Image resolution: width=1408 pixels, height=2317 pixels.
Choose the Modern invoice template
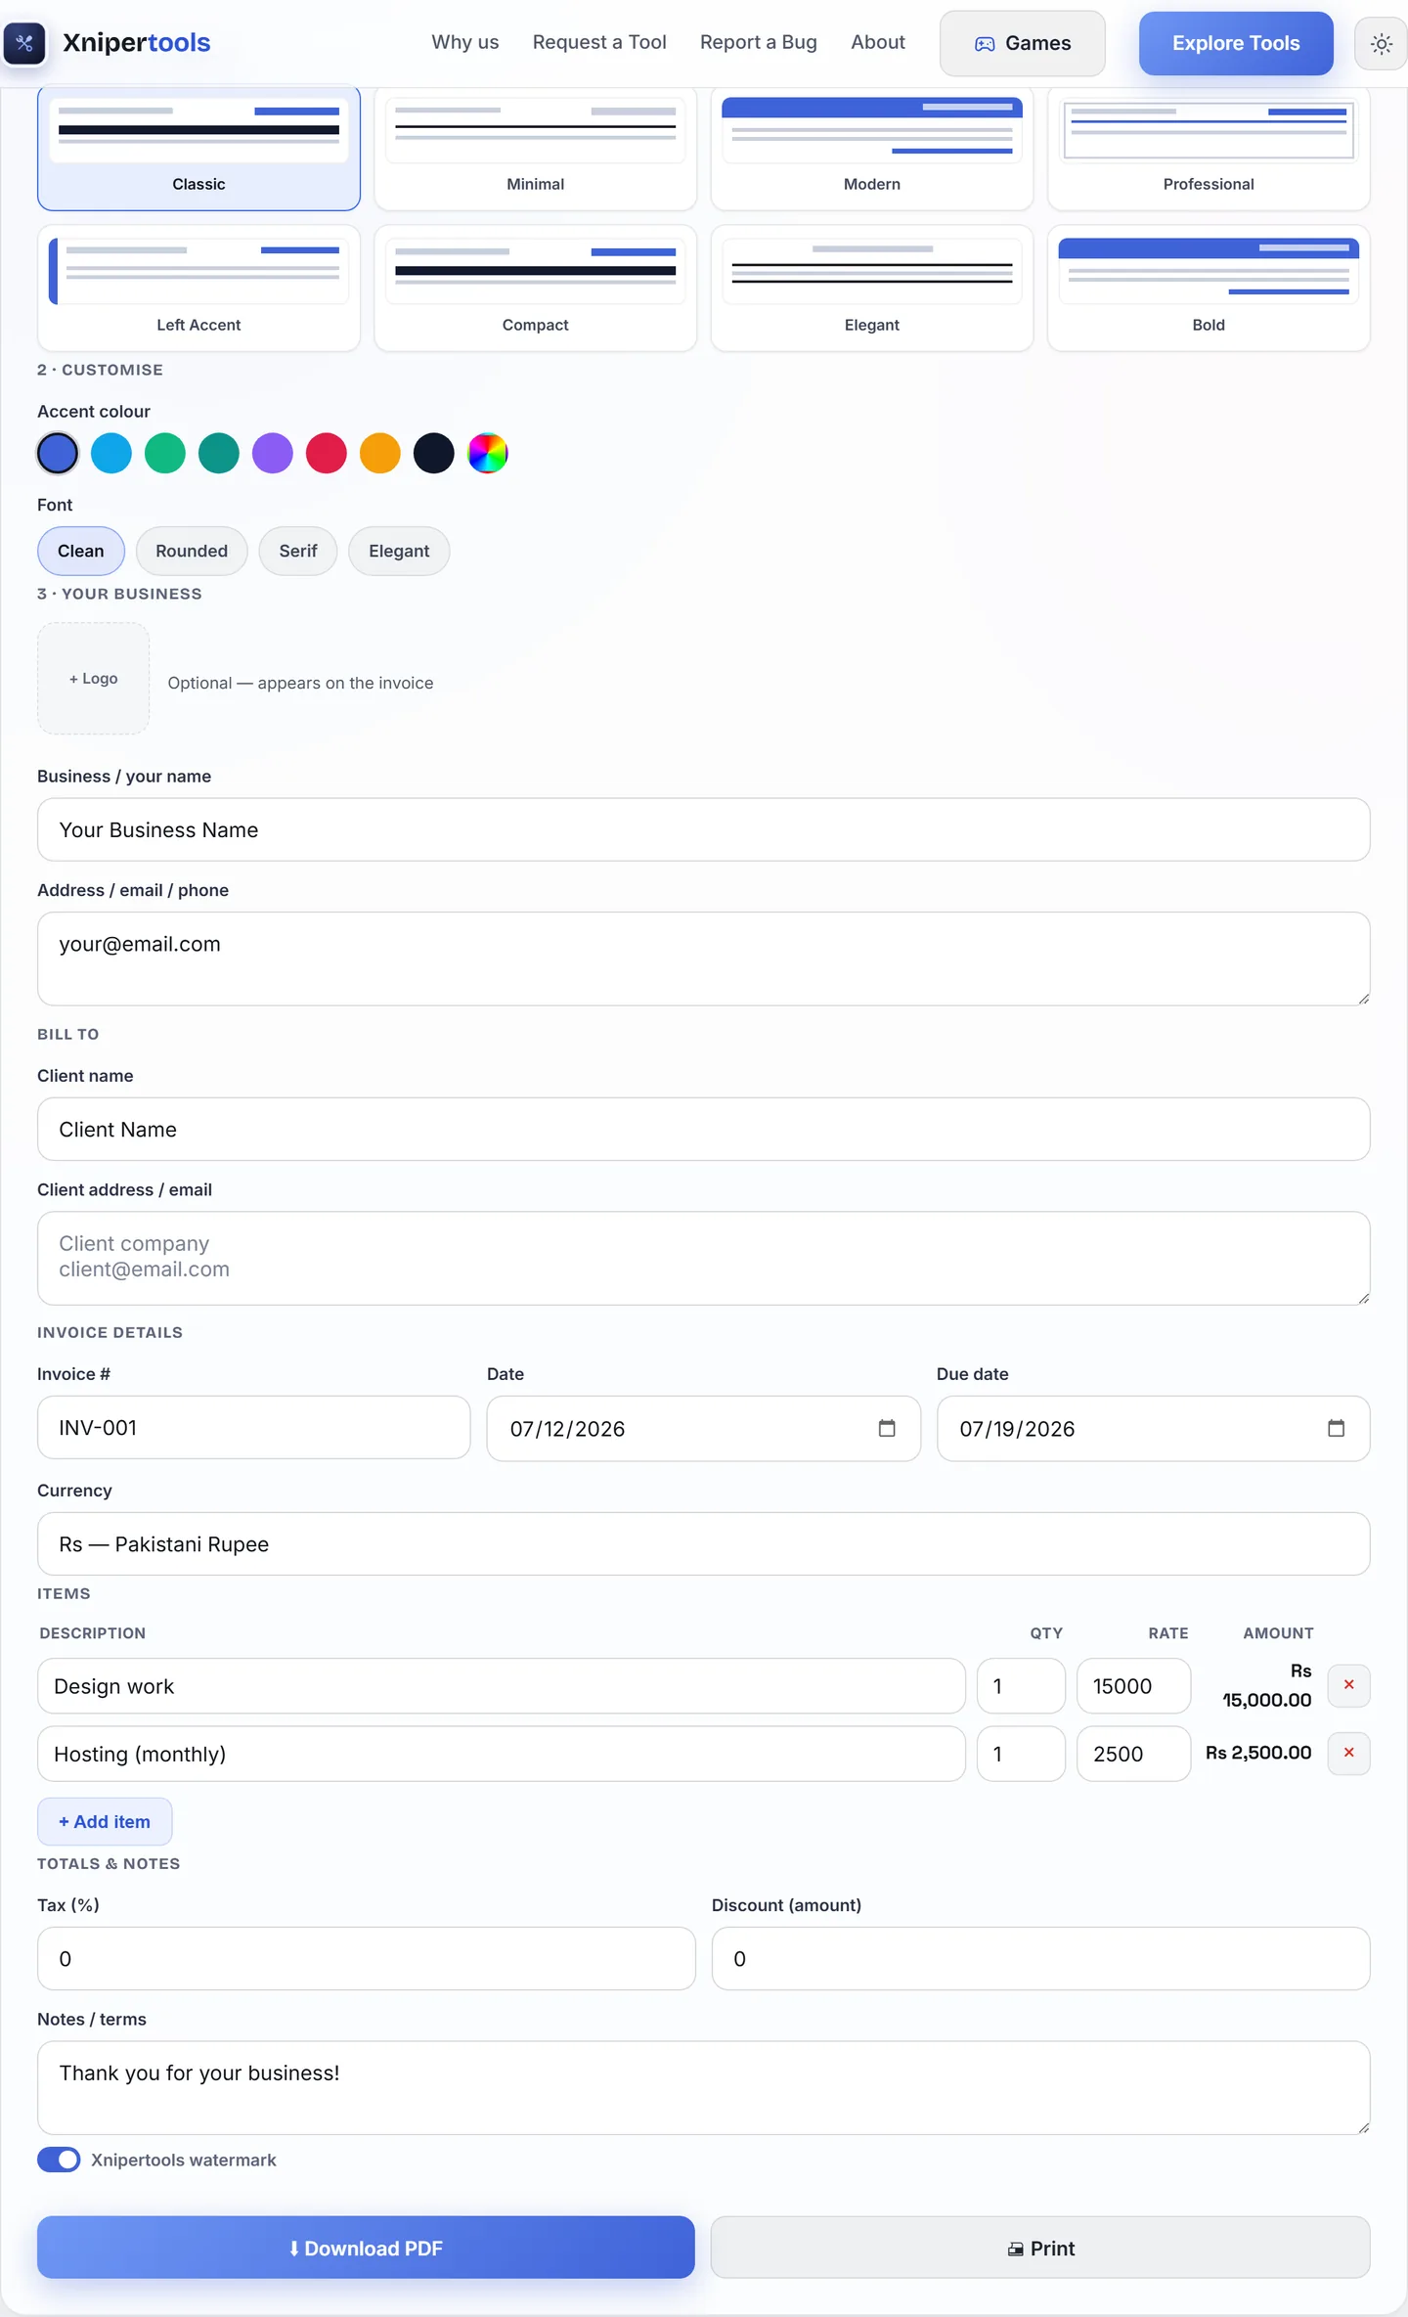tap(872, 148)
